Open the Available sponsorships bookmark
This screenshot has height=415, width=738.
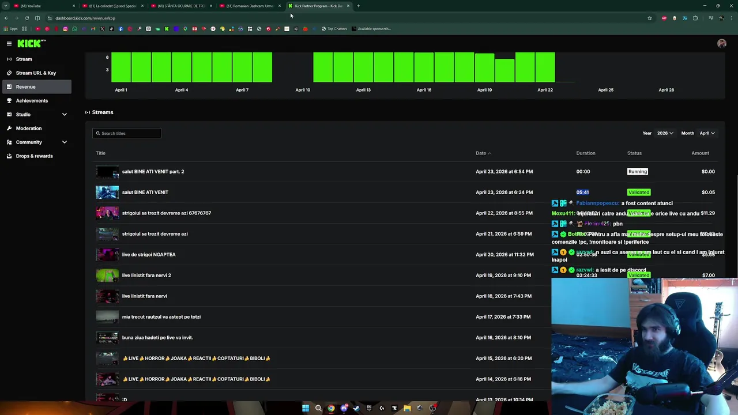[371, 29]
